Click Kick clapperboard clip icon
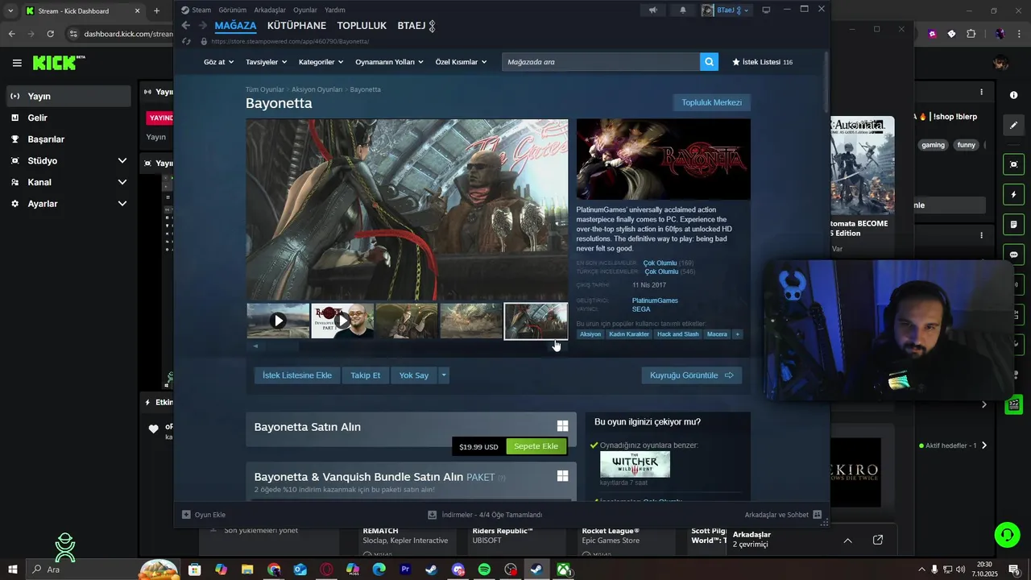1031x580 pixels. point(1013,404)
